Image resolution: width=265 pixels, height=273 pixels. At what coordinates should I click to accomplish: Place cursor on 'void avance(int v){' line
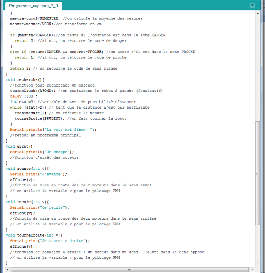click(x=27, y=169)
